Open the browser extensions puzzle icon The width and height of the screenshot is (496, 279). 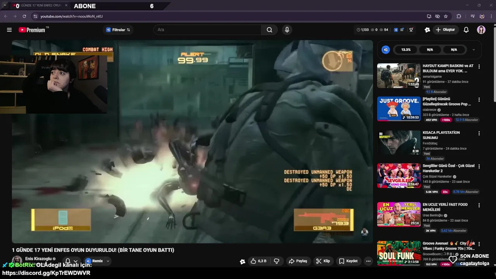459,16
